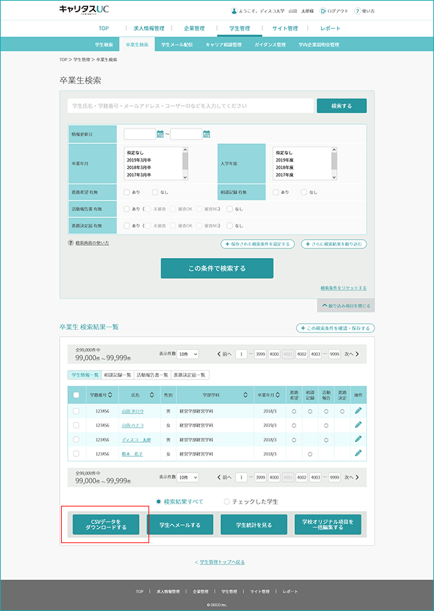434x611 pixels.
Task: Sort the table by the 学部学科 column arrows
Action: [x=245, y=395]
